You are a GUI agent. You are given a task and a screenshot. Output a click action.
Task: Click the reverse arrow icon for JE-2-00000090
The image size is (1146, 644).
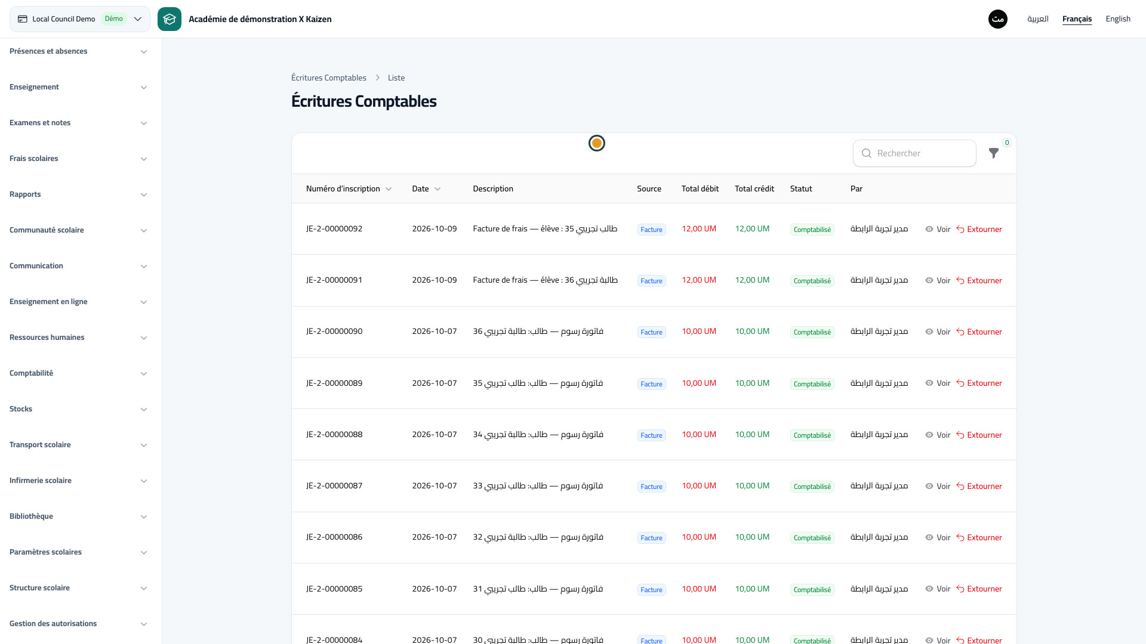click(960, 332)
